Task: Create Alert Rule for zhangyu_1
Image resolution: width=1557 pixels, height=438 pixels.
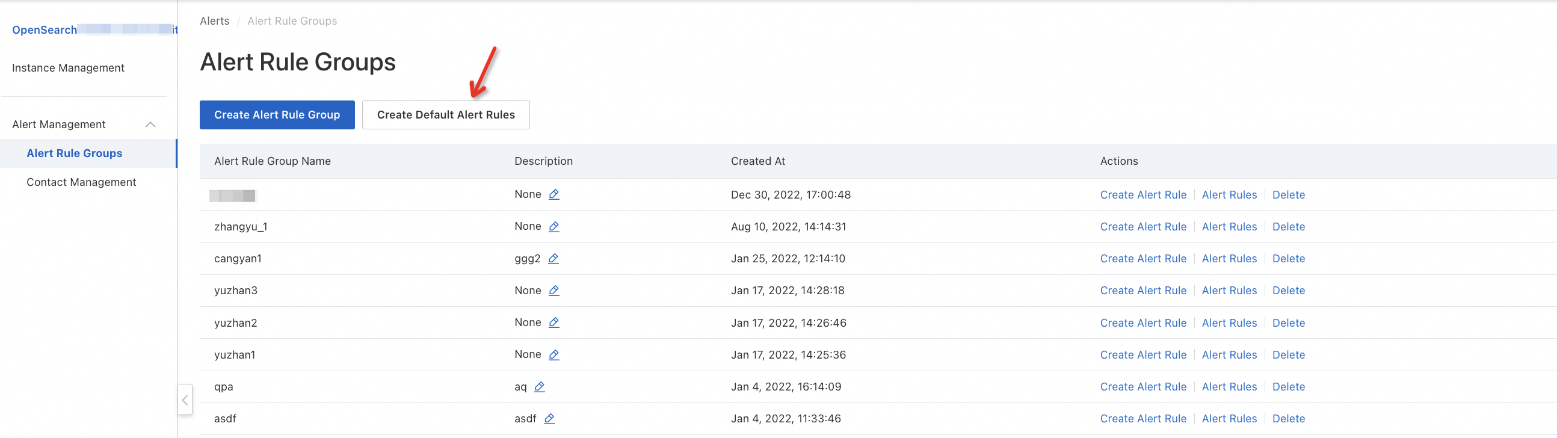Action: [1143, 227]
